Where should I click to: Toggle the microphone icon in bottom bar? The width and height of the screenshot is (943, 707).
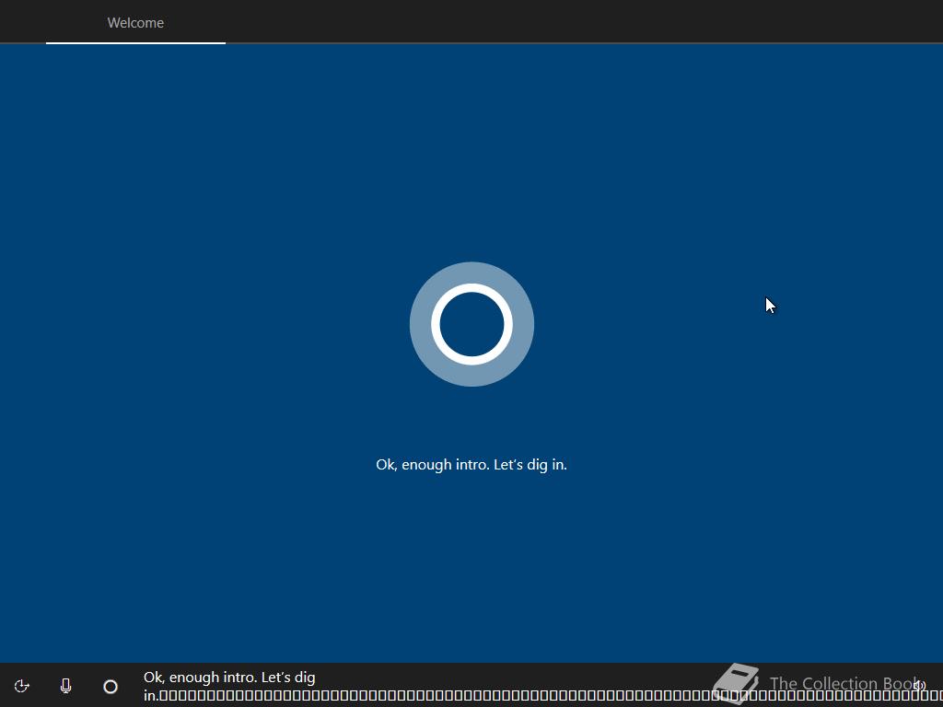click(x=66, y=686)
